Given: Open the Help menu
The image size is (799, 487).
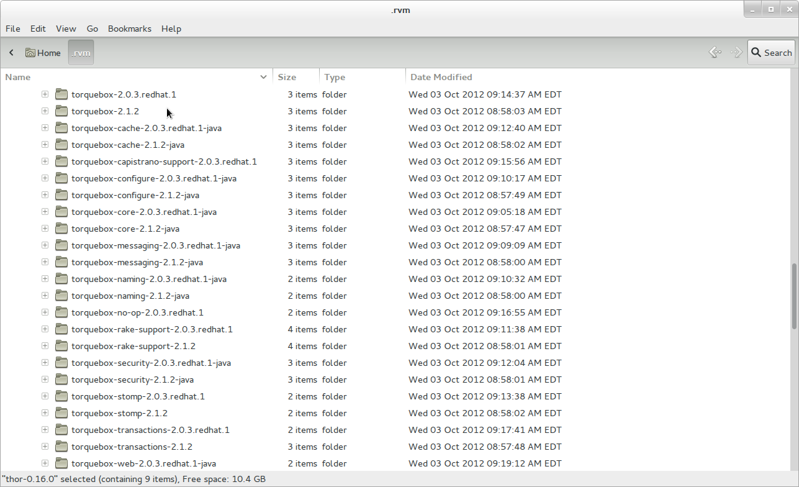Looking at the screenshot, I should coord(171,29).
